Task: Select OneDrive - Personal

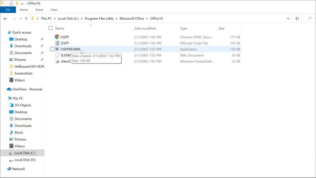Action: click(27, 89)
